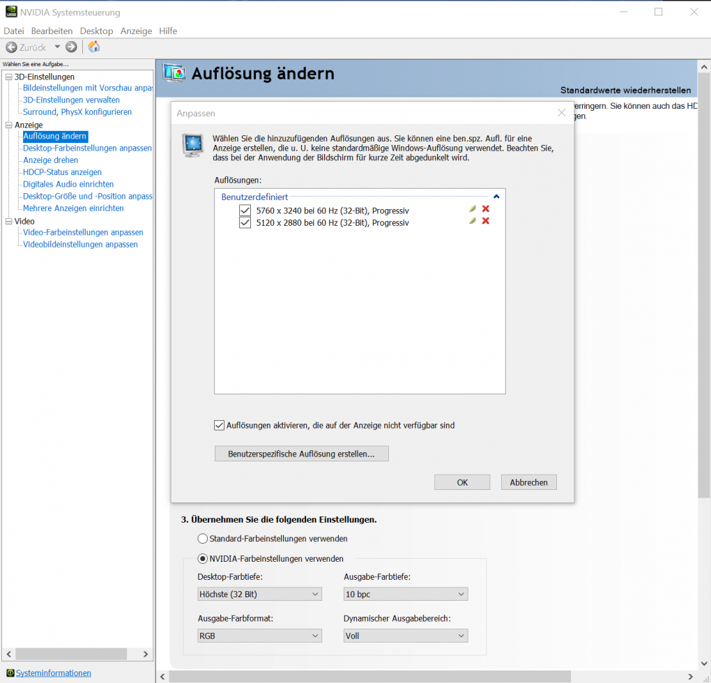Open the Ausgabe-Farbformat dropdown showing RGB
The width and height of the screenshot is (711, 683).
[259, 636]
